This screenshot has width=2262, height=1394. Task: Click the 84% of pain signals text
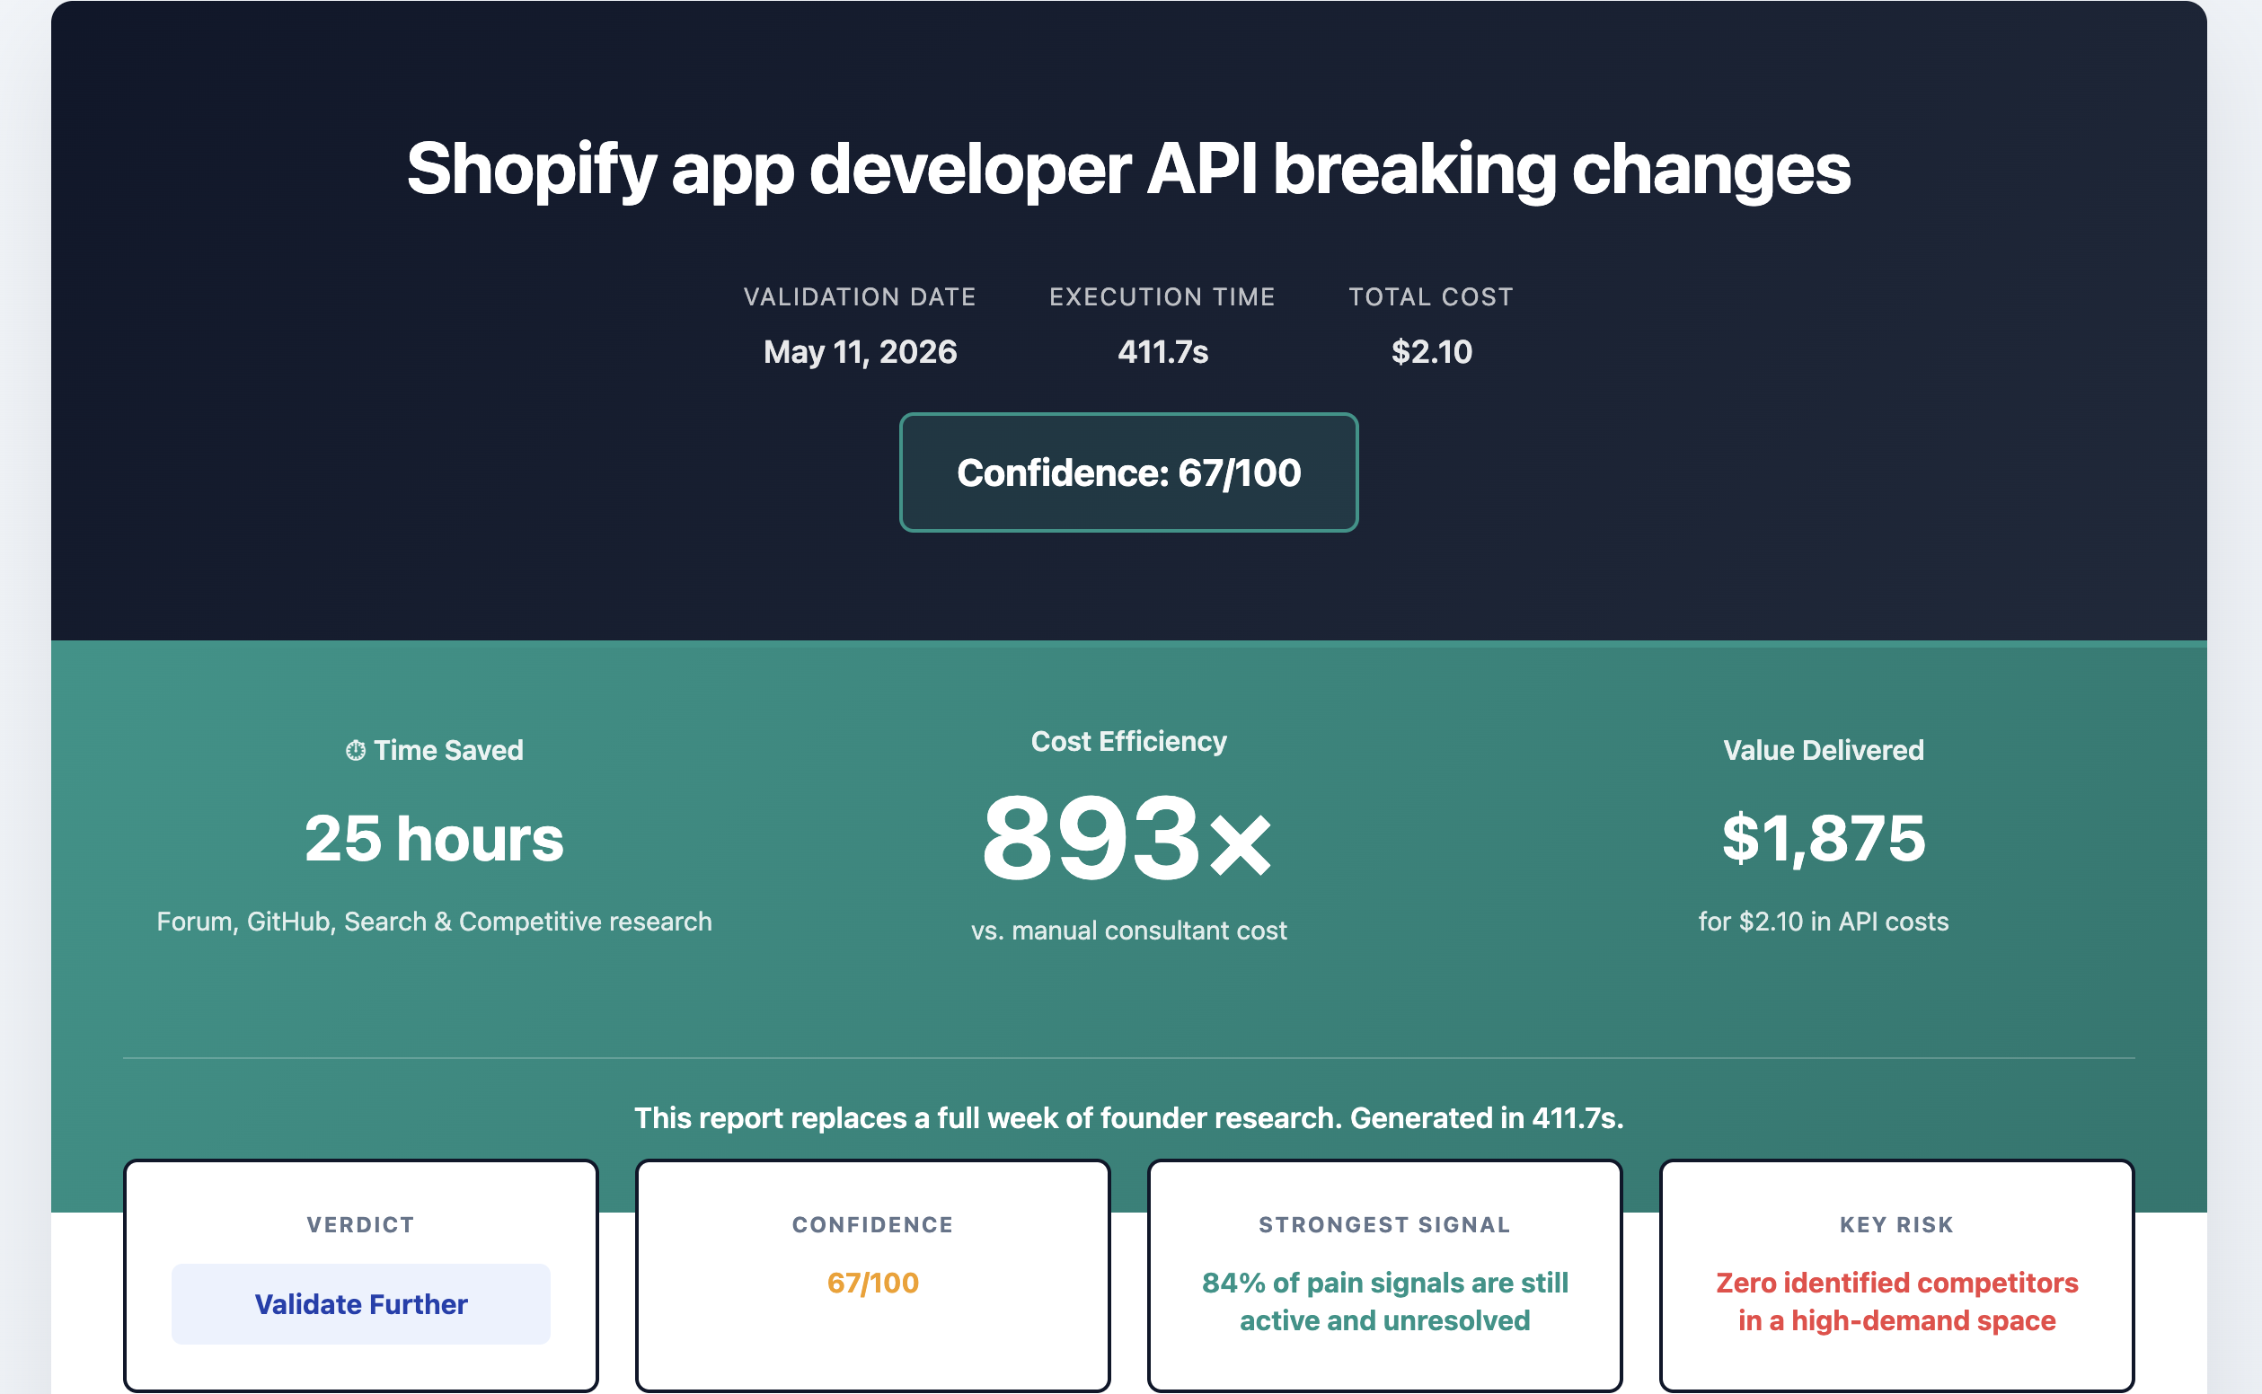pos(1384,1301)
